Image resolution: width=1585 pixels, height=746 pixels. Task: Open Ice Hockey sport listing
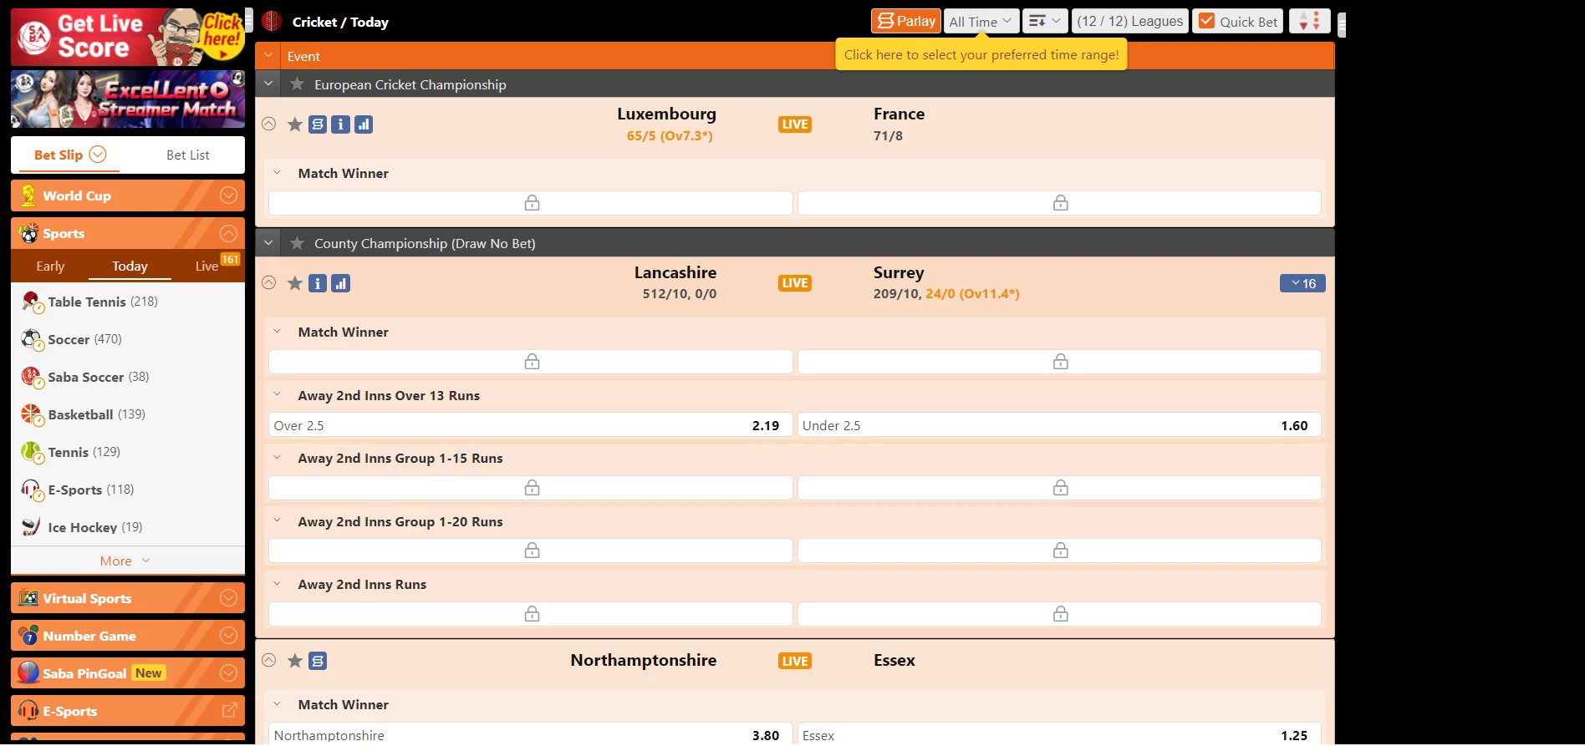(128, 527)
